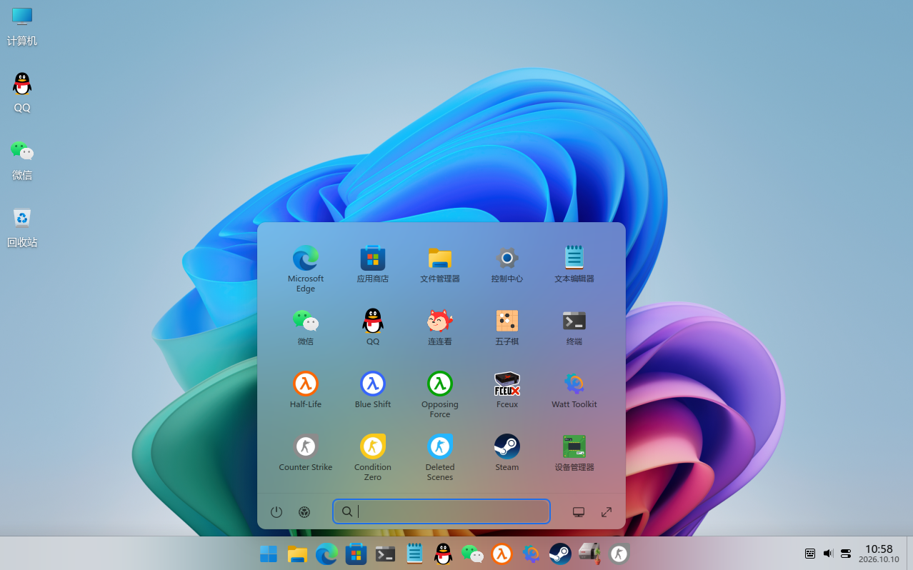This screenshot has height=570, width=913.
Task: Select the QQ desktop shortcut
Action: pos(22,93)
